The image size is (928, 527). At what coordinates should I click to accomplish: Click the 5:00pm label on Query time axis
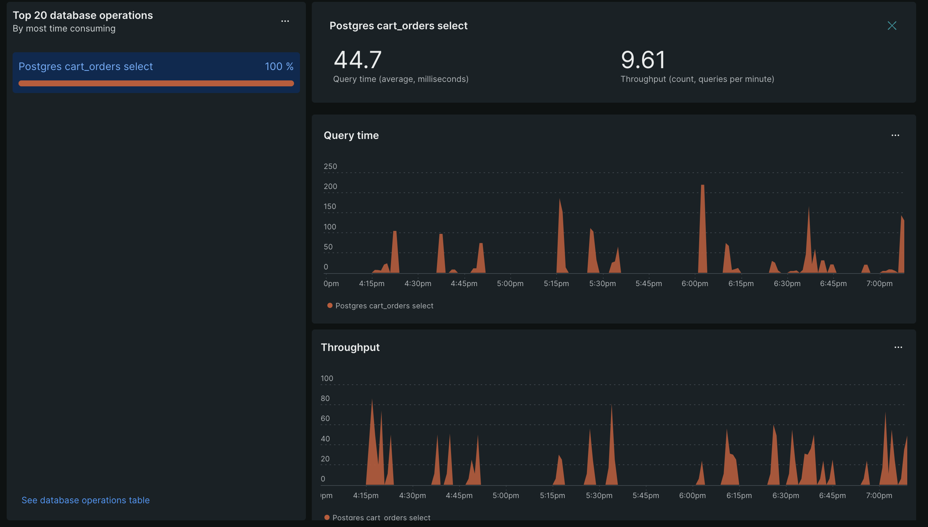point(510,284)
